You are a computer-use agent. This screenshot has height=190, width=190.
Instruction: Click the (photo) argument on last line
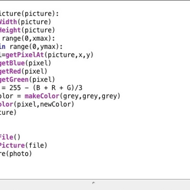pos(19,154)
